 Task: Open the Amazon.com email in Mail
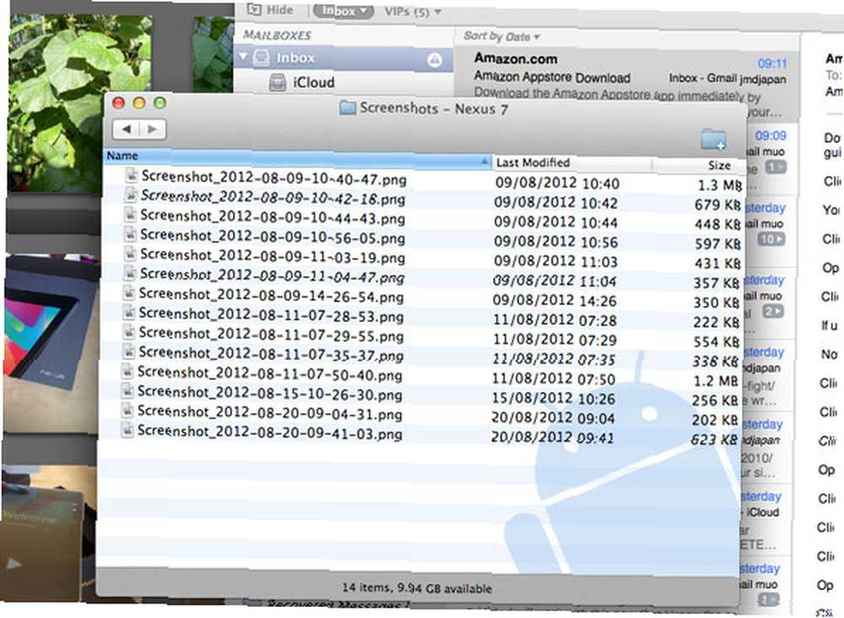627,81
